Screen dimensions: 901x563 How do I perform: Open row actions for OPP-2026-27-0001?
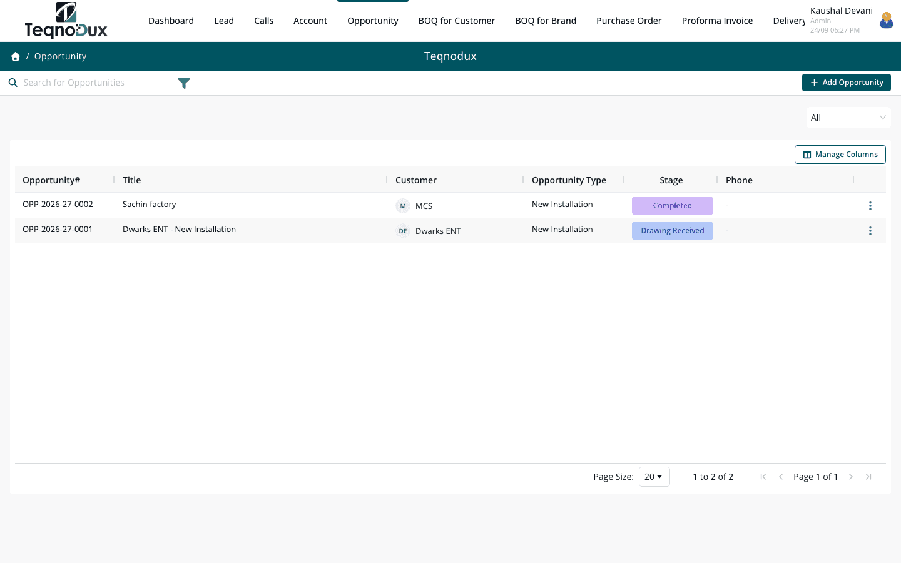[870, 231]
